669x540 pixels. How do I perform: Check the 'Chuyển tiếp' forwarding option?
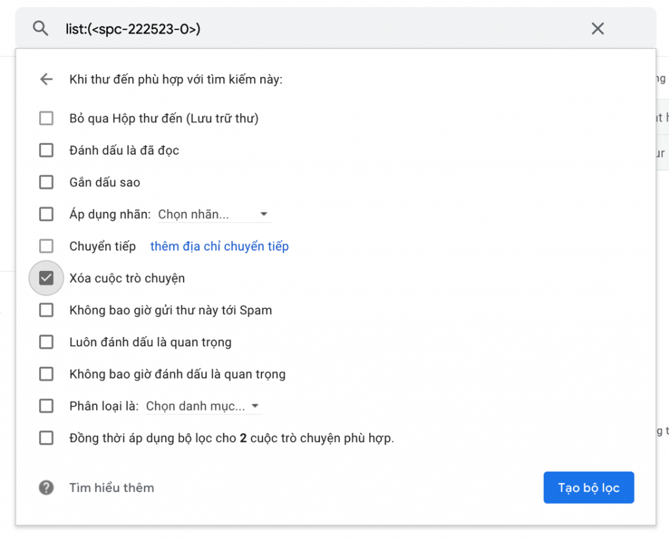[x=46, y=246]
